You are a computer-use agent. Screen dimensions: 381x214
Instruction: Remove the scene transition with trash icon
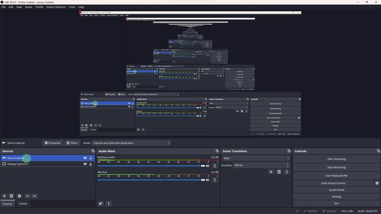(x=279, y=172)
